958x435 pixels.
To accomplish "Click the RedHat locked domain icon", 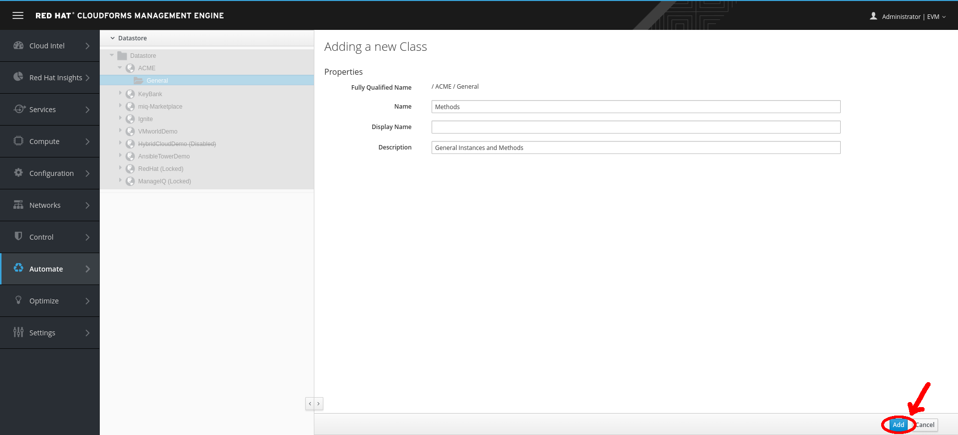I will point(130,169).
